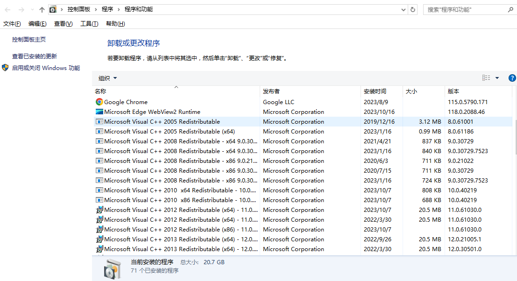Sort by 发布者 column header
The height and width of the screenshot is (281, 517).
coord(310,91)
